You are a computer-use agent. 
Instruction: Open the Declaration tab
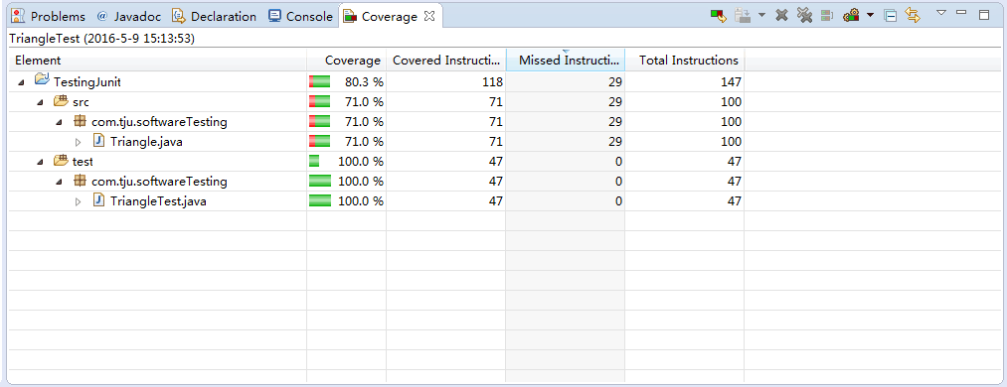tap(215, 17)
